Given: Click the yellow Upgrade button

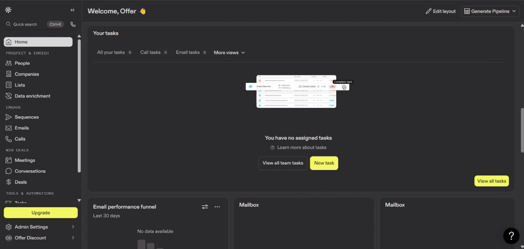Looking at the screenshot, I should (x=40, y=213).
